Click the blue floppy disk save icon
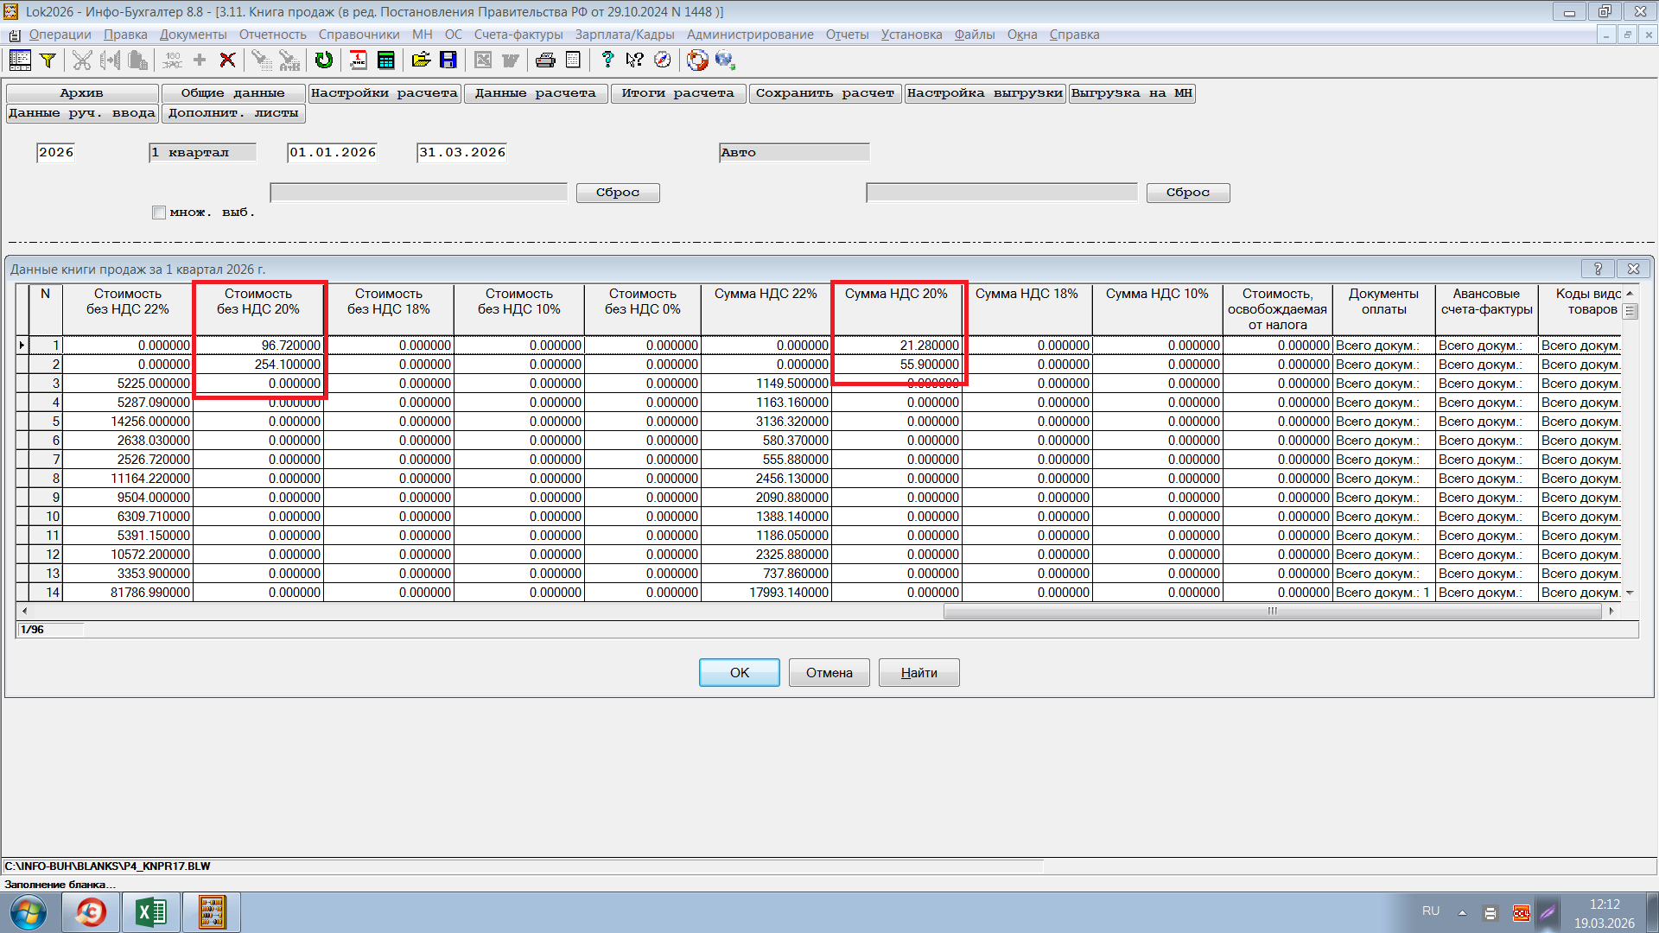 point(448,60)
